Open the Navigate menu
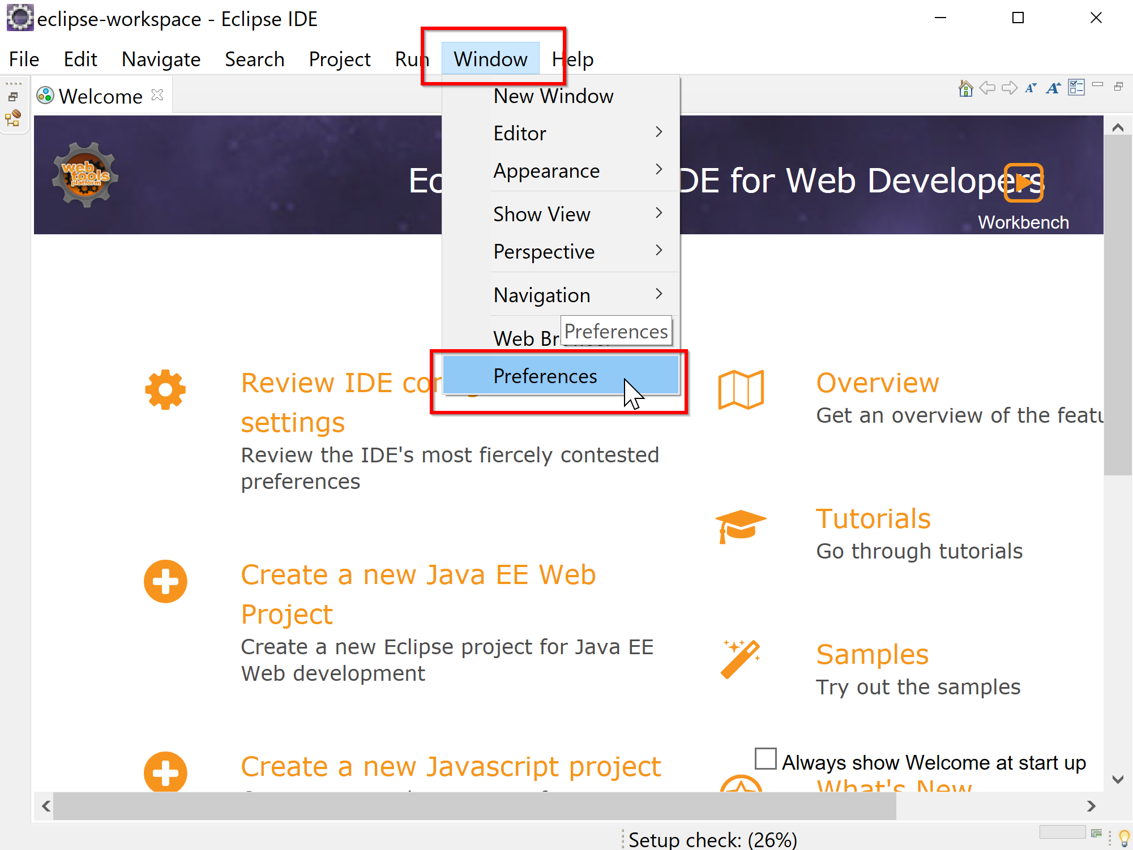Image resolution: width=1133 pixels, height=850 pixels. [x=161, y=59]
